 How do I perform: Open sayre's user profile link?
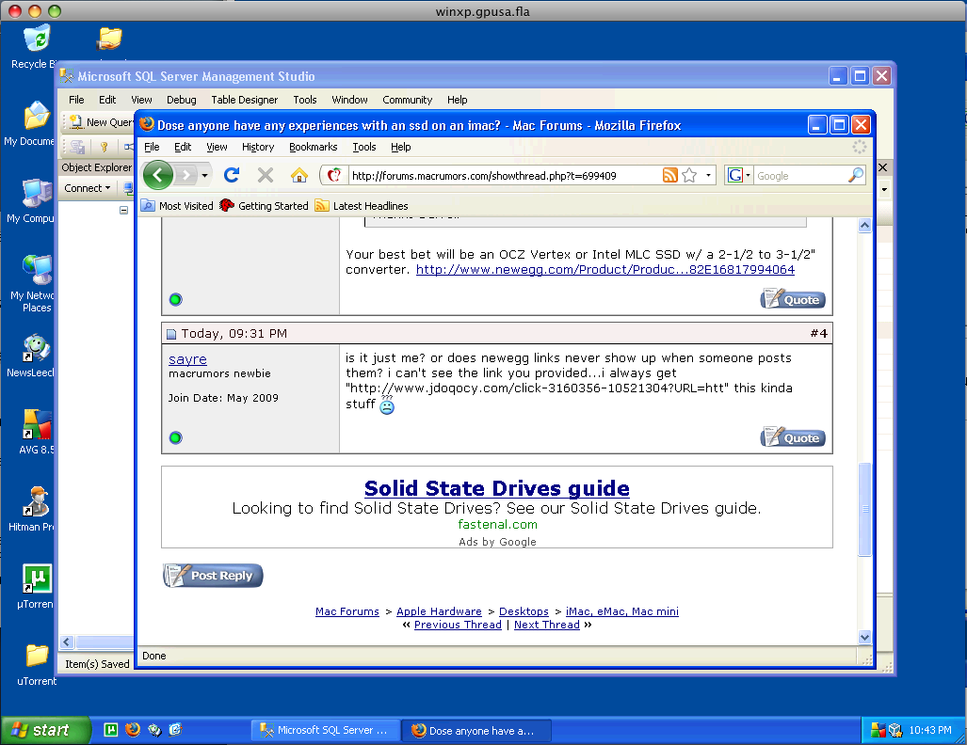(x=187, y=359)
